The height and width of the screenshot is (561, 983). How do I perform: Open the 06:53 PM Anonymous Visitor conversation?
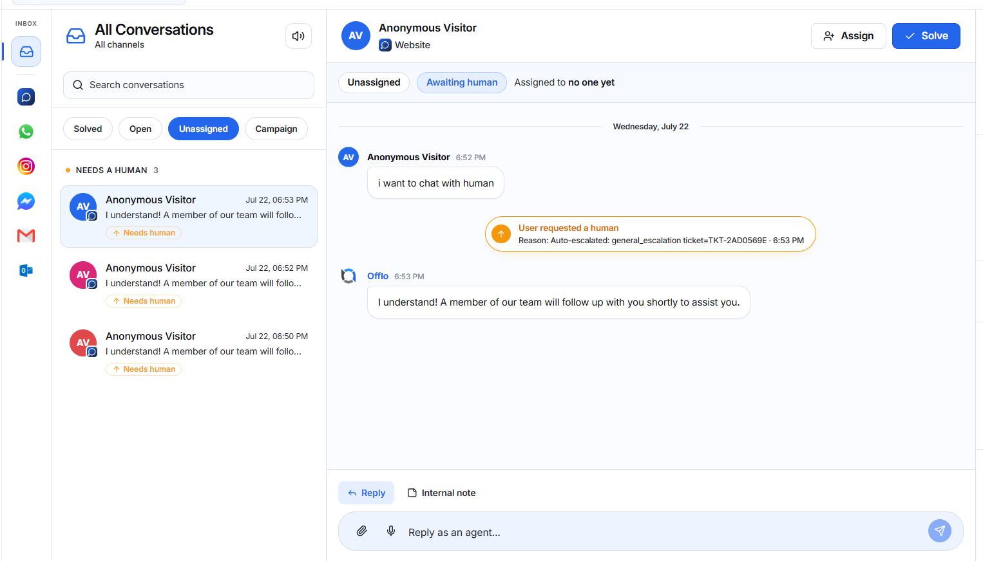[x=189, y=216]
